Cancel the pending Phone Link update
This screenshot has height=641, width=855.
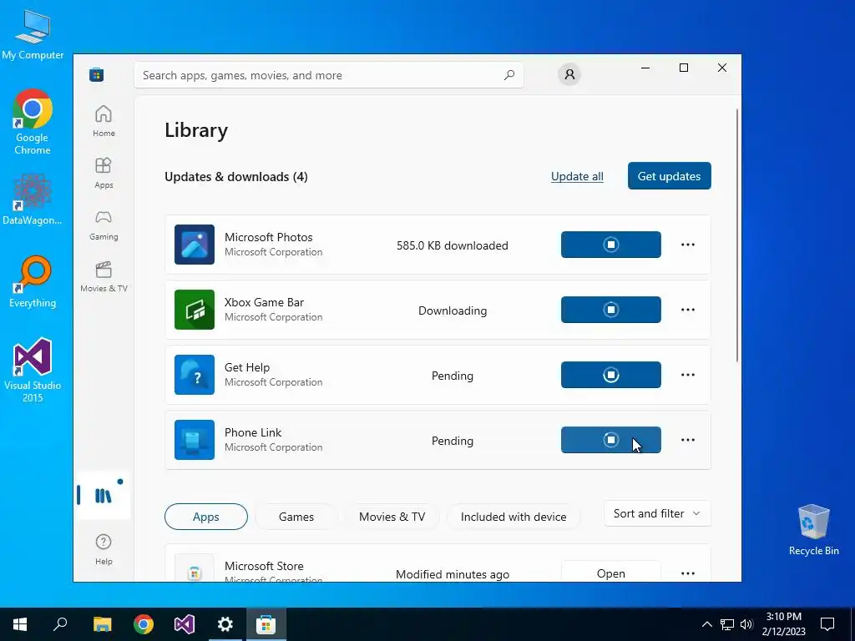point(610,440)
